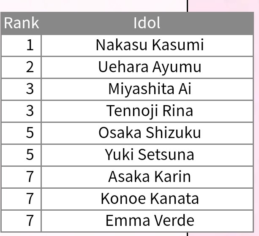This screenshot has height=236, width=259.
Task: Click rank 5 cell beside Osaka Shizuku
Action: 22,133
